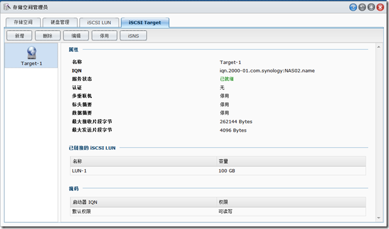
Task: Click the Target-1 name value in properties
Action: [230, 62]
